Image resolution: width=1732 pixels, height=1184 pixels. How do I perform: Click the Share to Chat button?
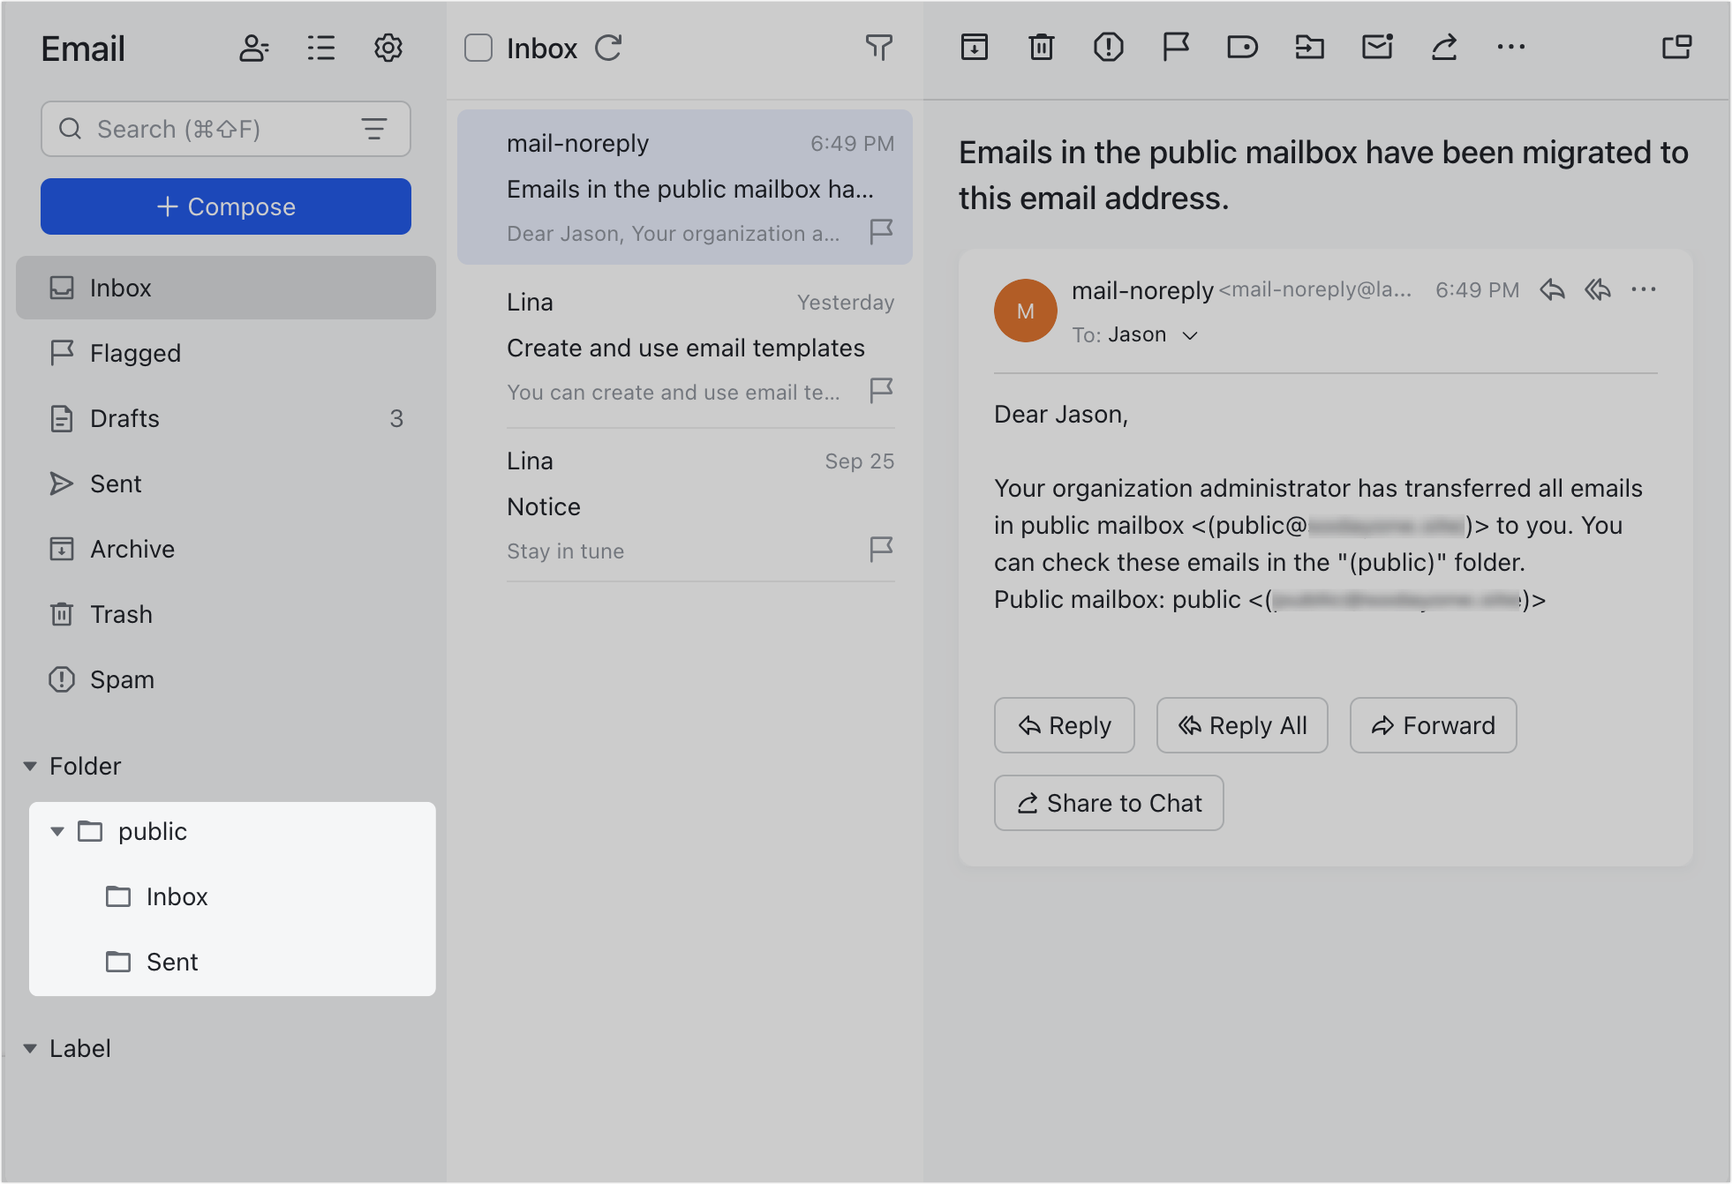click(1109, 802)
